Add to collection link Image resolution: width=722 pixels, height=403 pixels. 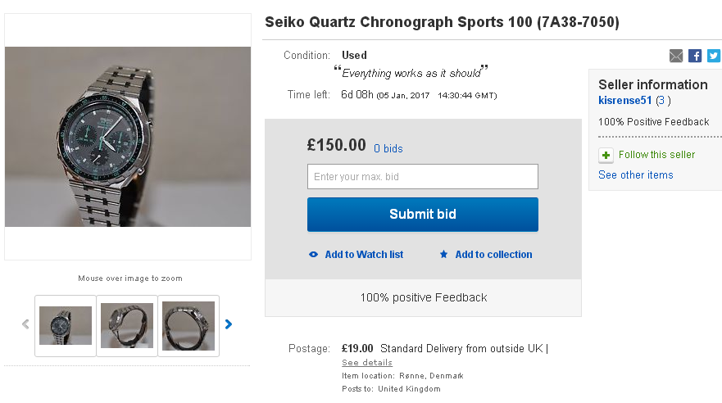[493, 255]
